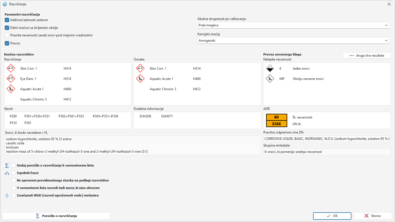Click the corrosion pictogram beside Skin Corr. 1 under Razvrščanje

(x=11, y=68)
